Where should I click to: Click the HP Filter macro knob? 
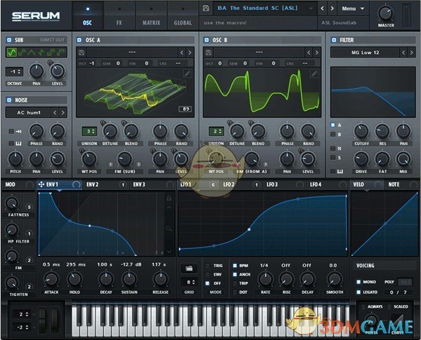coord(12,230)
